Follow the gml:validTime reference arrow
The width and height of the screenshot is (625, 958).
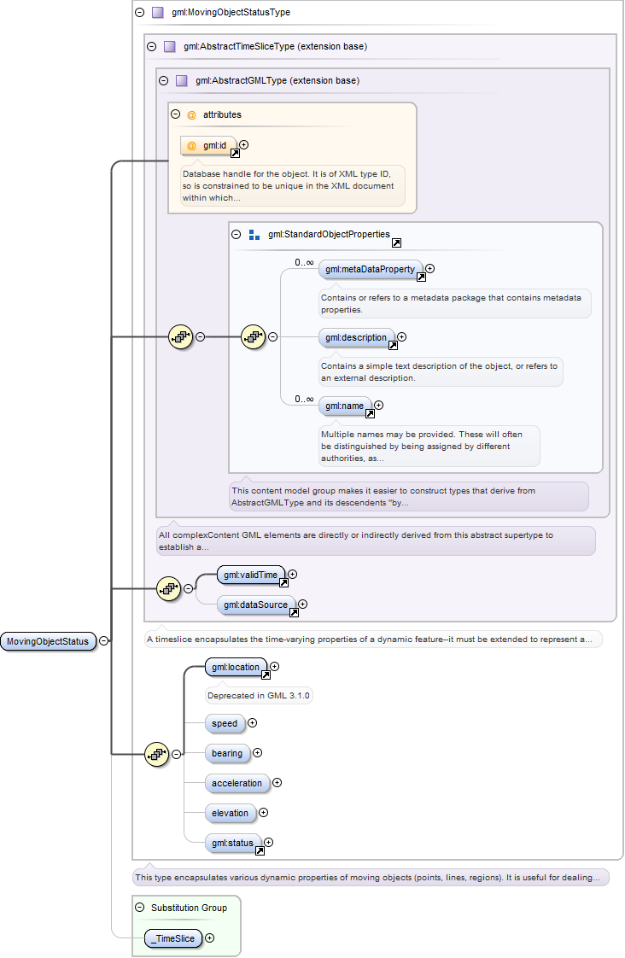point(284,583)
